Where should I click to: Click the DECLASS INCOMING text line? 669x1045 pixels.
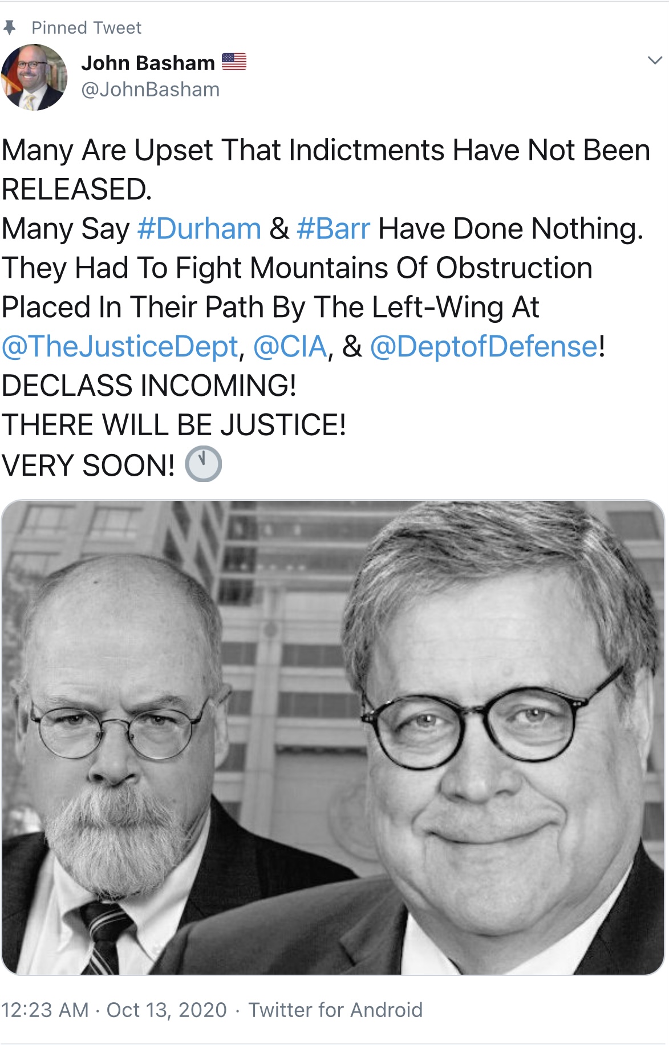pos(149,386)
